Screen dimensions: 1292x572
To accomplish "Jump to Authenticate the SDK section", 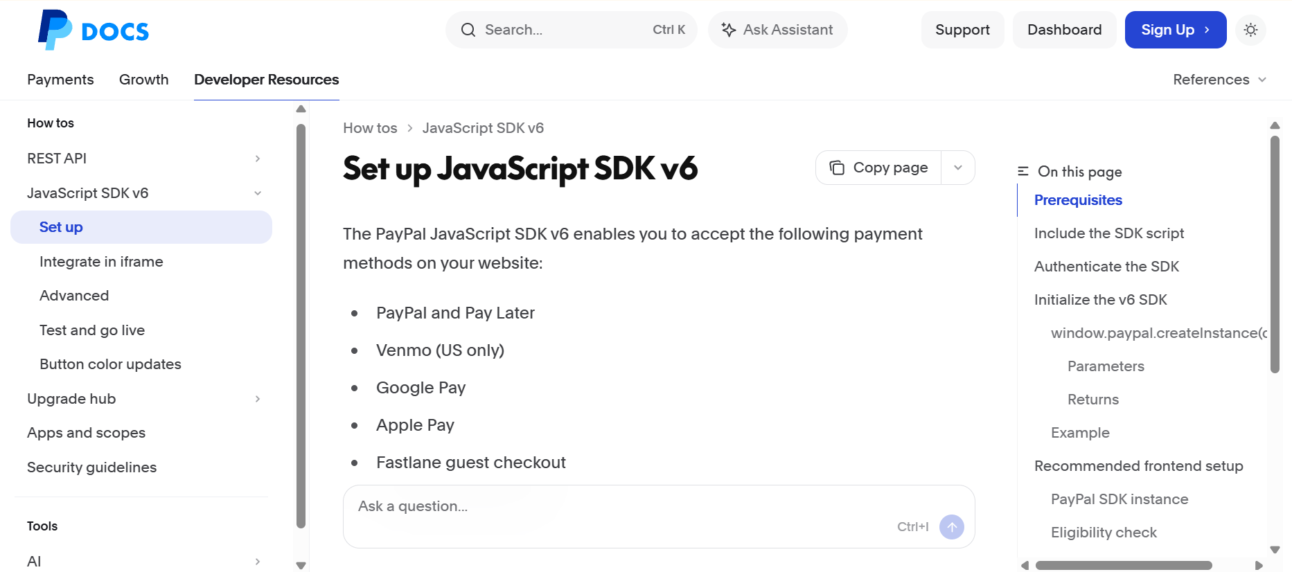I will 1106,267.
